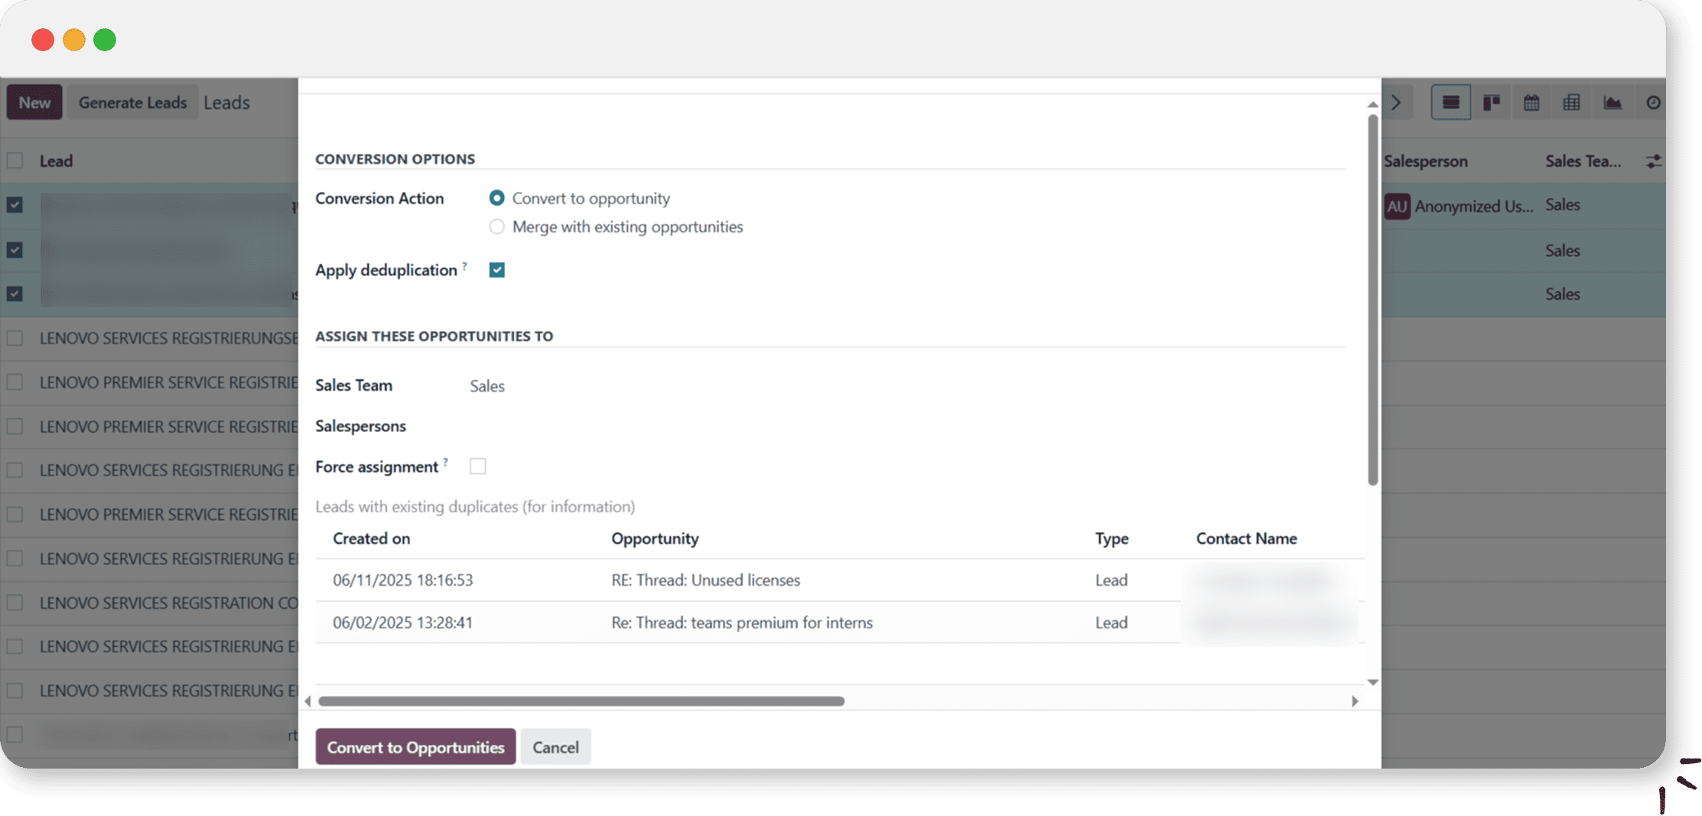Select the Convert to opportunity radio option
This screenshot has height=816, width=1702.
click(497, 198)
